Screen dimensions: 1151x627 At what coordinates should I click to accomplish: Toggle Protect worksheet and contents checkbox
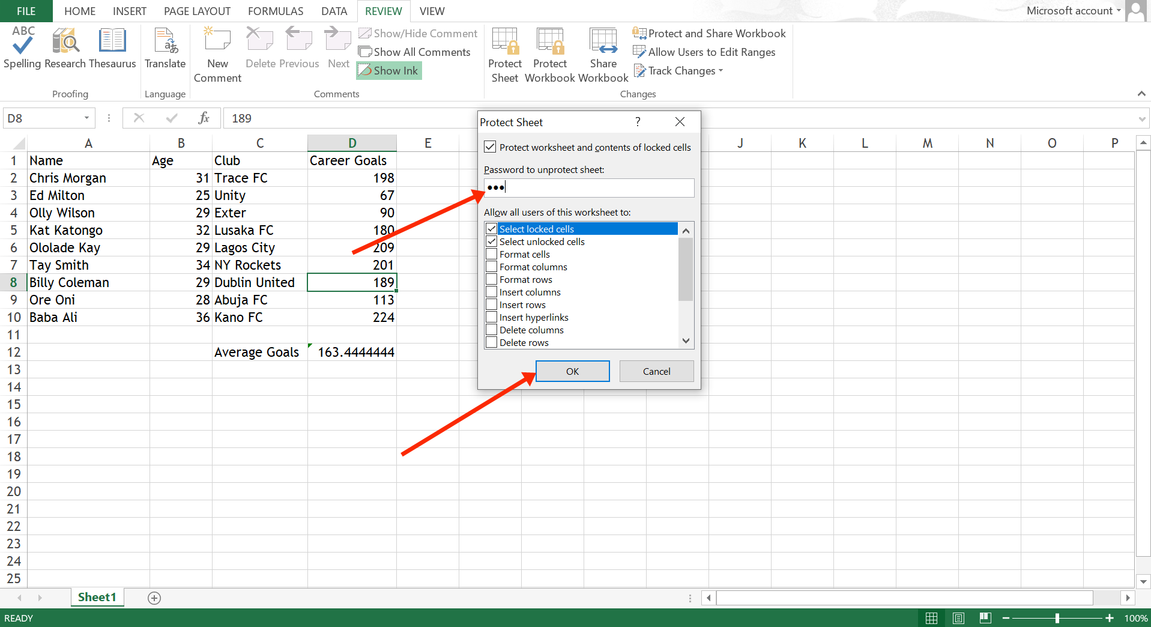pos(490,147)
